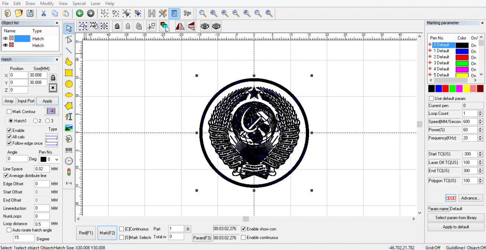Click the horizontal mirror icon
Viewport: 486px width, 250px height.
coord(180,26)
